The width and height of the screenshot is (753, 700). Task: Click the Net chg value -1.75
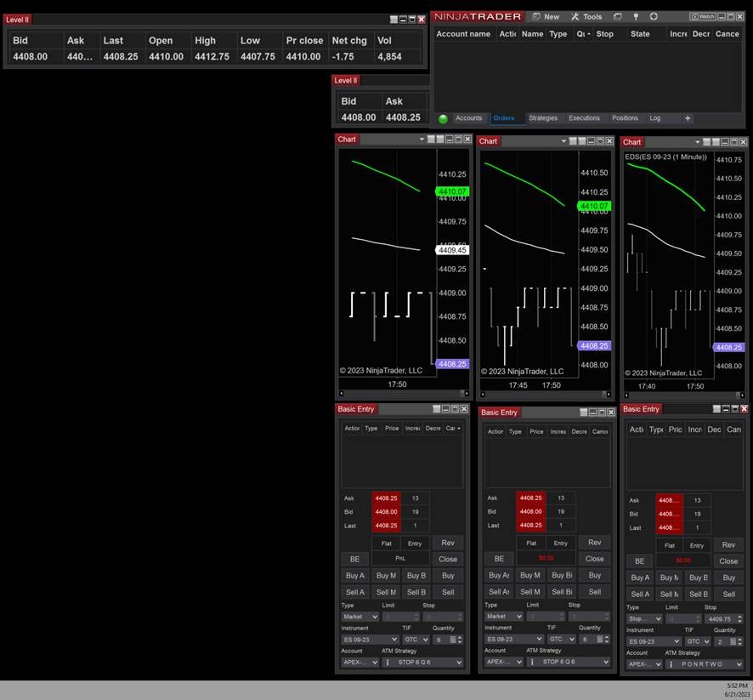(343, 57)
